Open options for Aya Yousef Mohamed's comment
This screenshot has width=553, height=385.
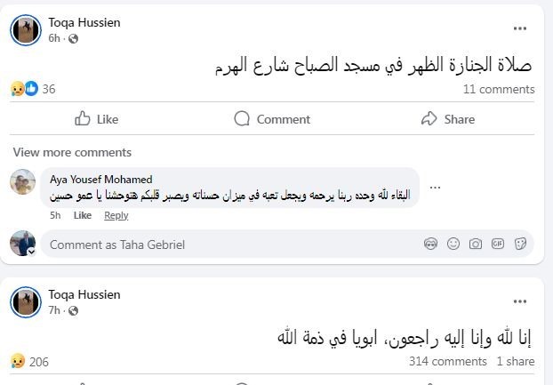click(x=435, y=188)
